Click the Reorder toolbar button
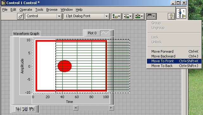Viewport: 203px width, 115px height. pos(151,16)
